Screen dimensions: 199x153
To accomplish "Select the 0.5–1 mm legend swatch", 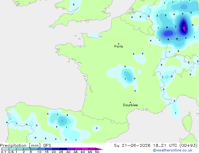I will pyautogui.click(x=13, y=149).
